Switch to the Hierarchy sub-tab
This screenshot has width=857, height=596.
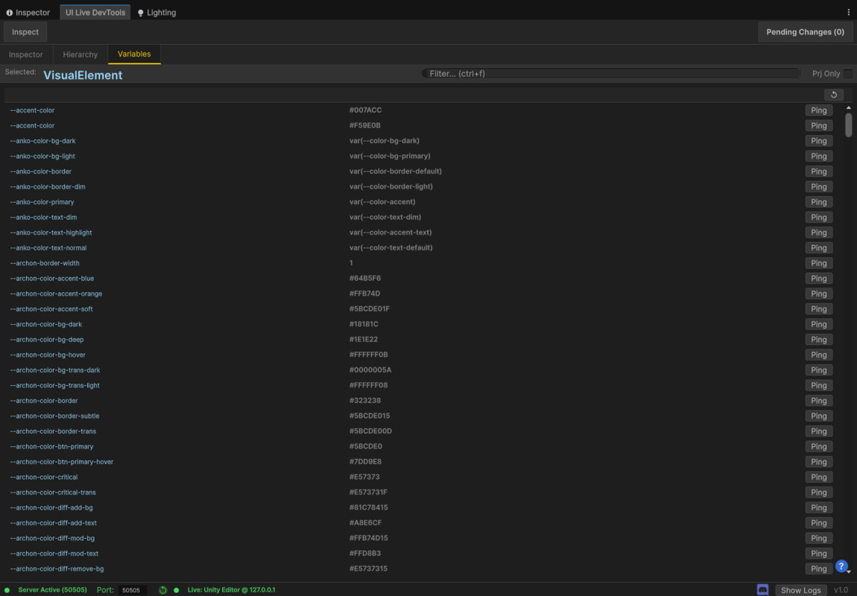pyautogui.click(x=80, y=54)
